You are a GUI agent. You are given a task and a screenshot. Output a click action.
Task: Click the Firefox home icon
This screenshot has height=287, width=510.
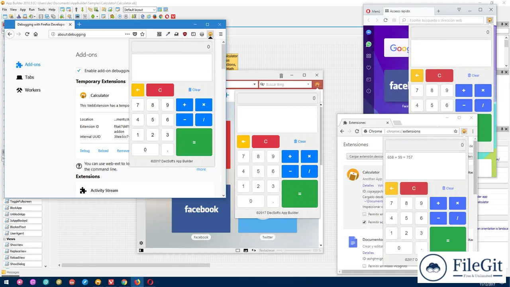point(36,34)
